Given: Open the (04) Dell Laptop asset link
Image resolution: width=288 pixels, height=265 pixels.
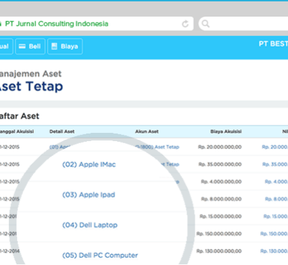Looking at the screenshot, I should point(90,225).
